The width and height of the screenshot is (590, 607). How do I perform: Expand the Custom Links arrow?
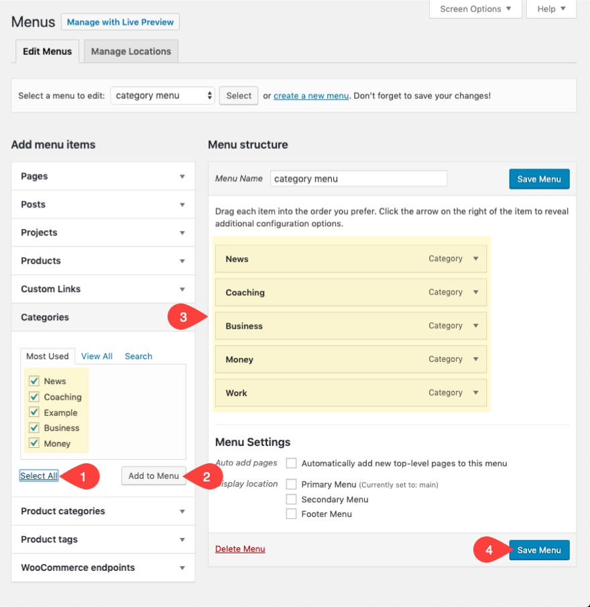182,289
